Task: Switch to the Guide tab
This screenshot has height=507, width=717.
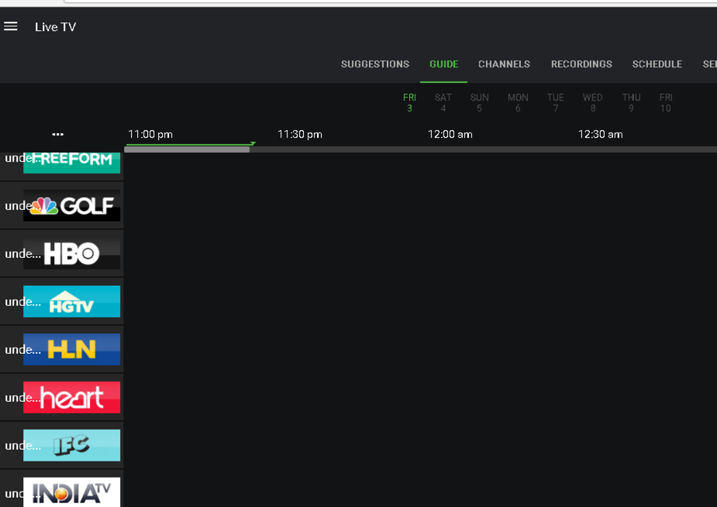Action: tap(443, 64)
